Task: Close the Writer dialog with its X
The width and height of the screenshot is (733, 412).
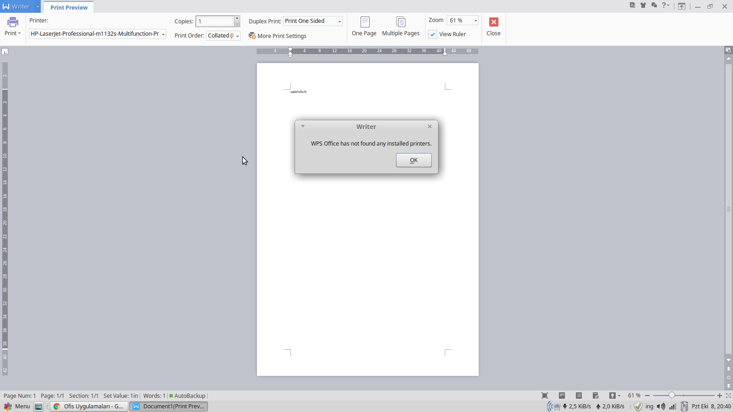Action: click(430, 126)
